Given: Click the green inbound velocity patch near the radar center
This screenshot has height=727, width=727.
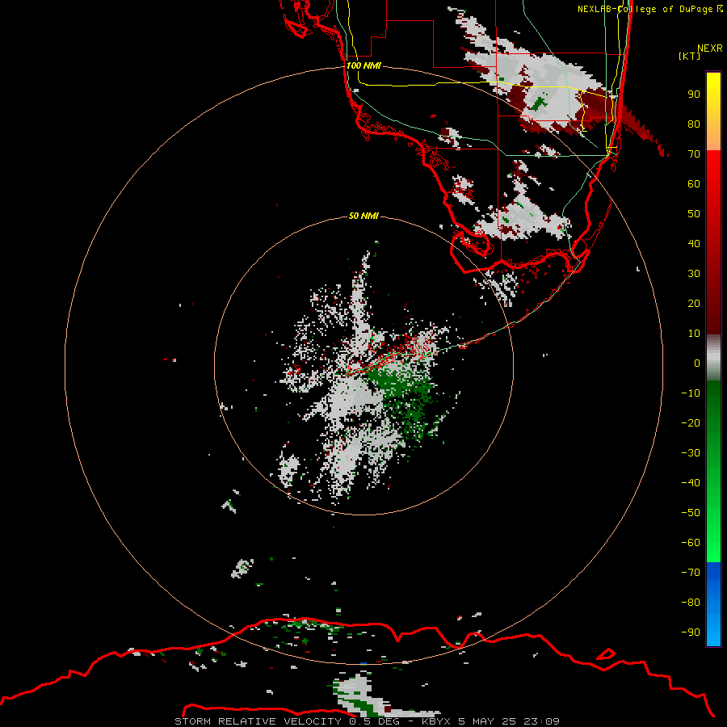Looking at the screenshot, I should pos(403,399).
